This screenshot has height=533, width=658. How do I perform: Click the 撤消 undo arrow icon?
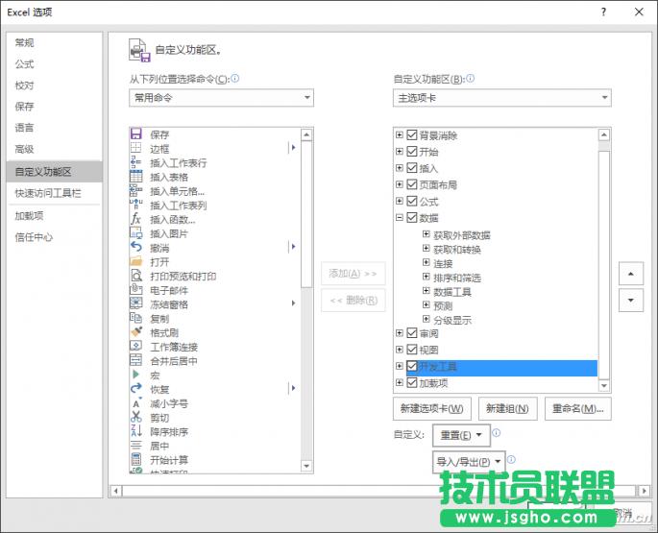click(x=135, y=248)
